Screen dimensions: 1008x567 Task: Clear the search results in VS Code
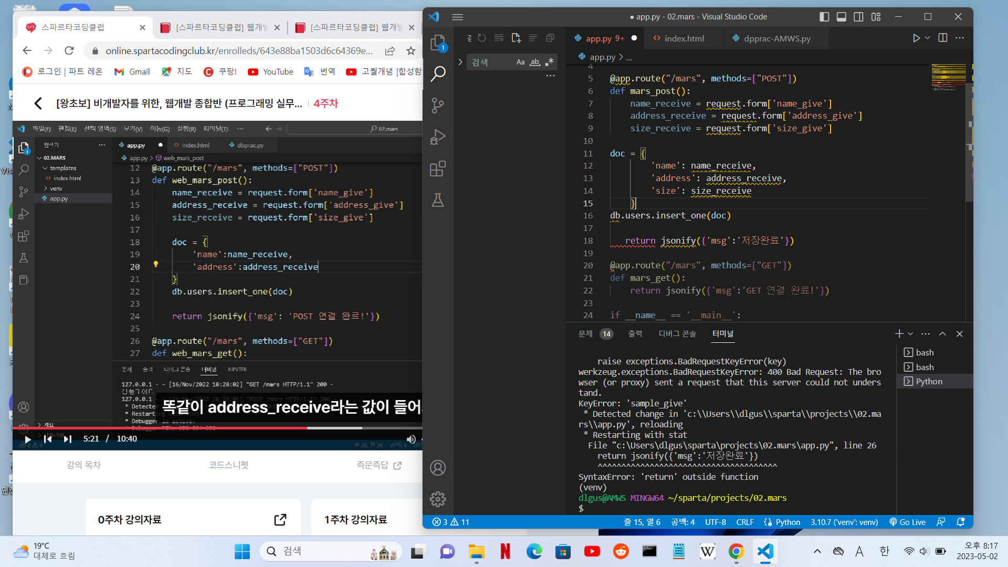pos(499,38)
